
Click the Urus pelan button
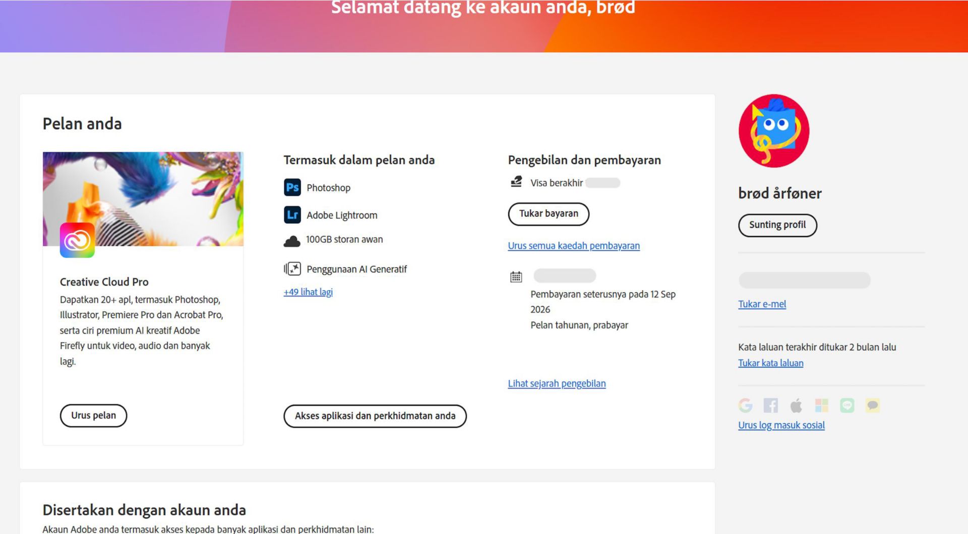point(93,416)
